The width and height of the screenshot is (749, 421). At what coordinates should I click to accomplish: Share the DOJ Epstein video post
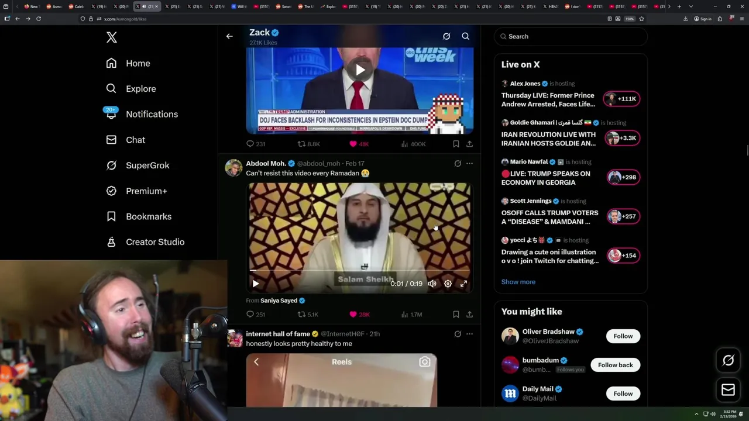pyautogui.click(x=469, y=144)
